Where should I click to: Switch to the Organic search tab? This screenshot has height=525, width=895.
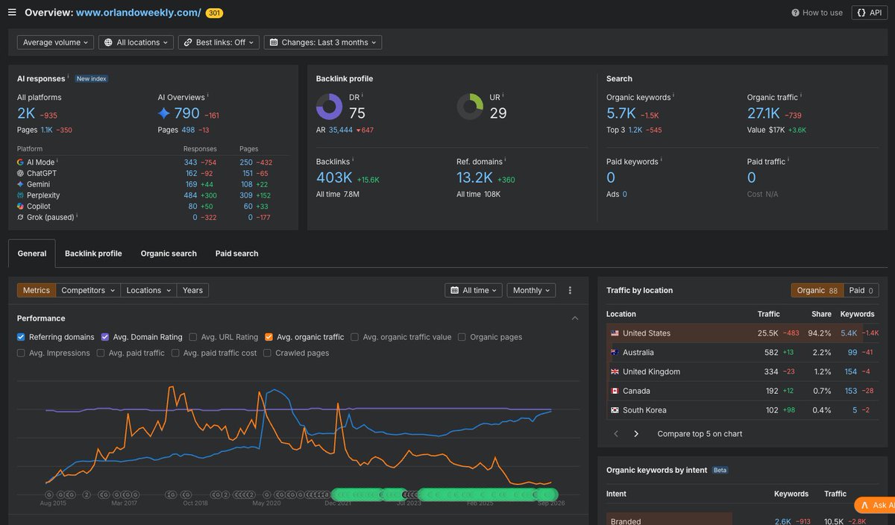coord(169,254)
